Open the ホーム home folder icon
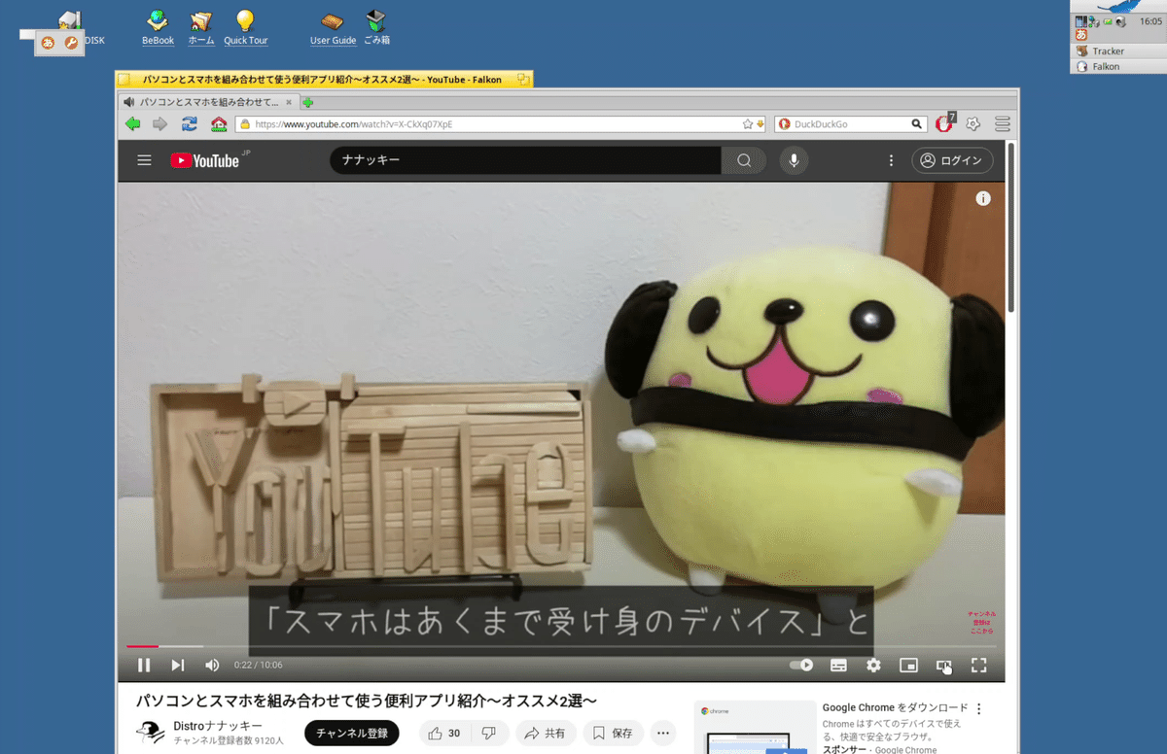Viewport: 1167px width, 754px height. pyautogui.click(x=201, y=28)
